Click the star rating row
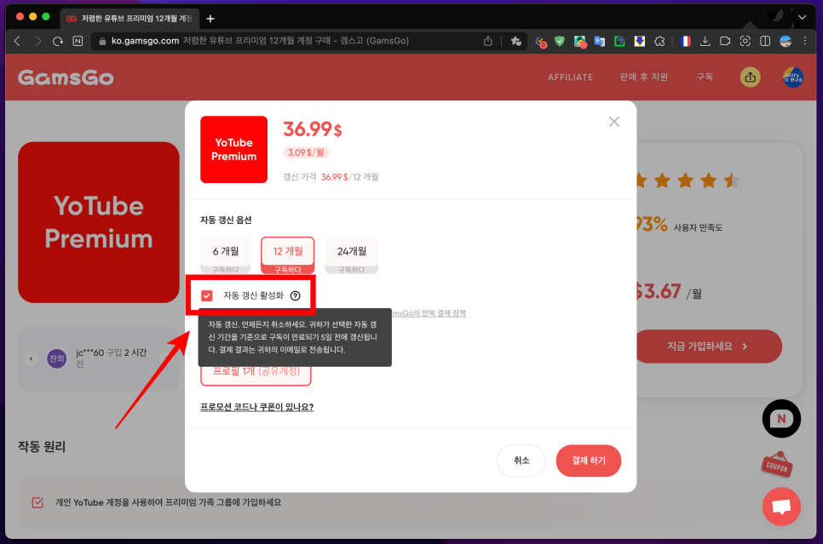Image resolution: width=823 pixels, height=544 pixels. pos(688,181)
